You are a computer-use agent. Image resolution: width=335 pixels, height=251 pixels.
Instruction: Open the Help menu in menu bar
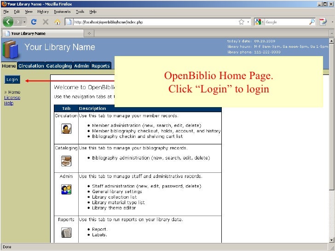point(93,12)
